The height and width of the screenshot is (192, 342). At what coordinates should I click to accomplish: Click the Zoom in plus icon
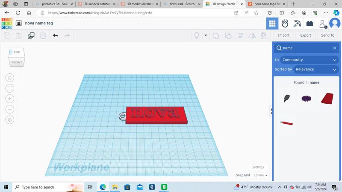[9, 99]
